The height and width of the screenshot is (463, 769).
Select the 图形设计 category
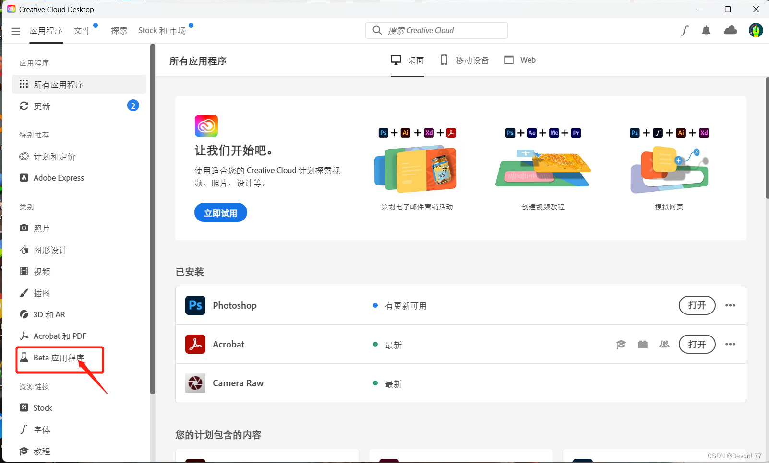click(79, 250)
